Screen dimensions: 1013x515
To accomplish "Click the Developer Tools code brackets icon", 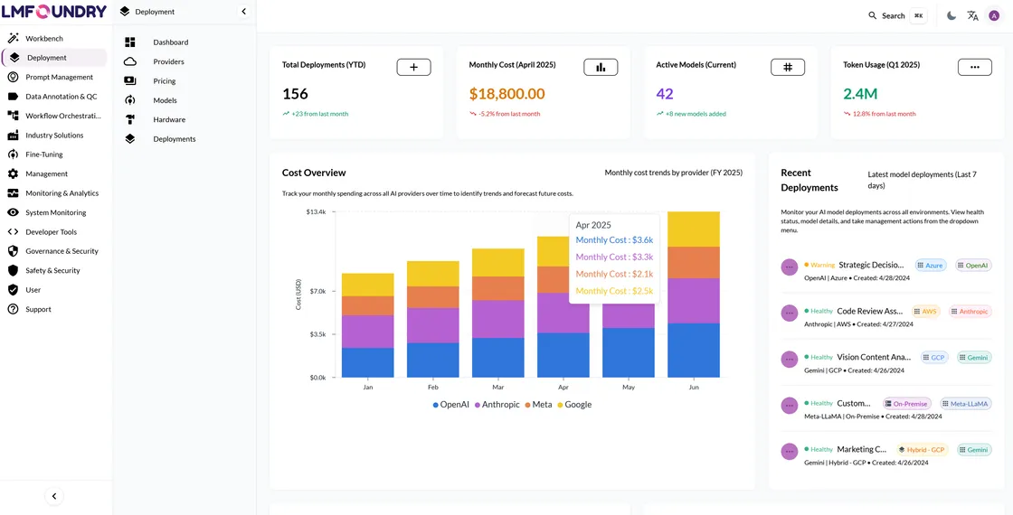I will (x=13, y=231).
